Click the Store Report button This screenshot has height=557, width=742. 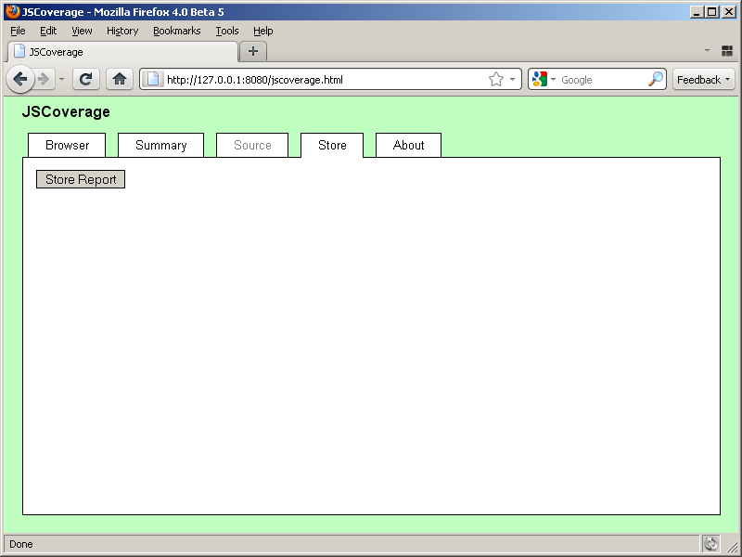pyautogui.click(x=81, y=179)
